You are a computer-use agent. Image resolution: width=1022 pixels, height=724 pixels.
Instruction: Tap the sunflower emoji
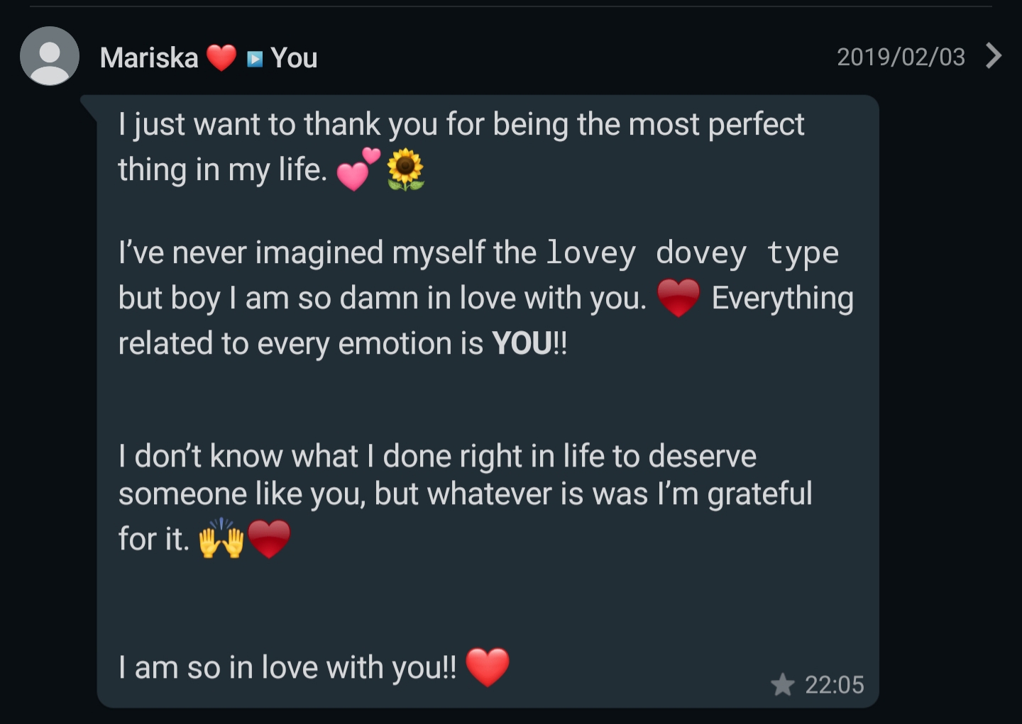(405, 169)
